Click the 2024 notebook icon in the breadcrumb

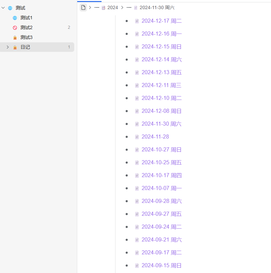point(103,8)
